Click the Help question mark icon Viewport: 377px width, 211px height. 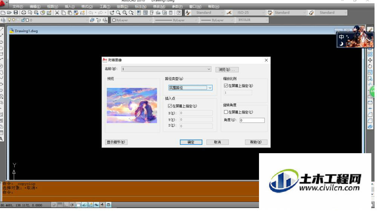[x=179, y=12]
